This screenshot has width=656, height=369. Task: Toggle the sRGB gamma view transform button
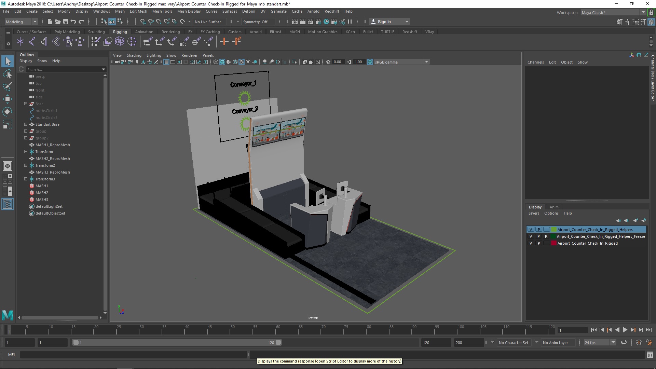click(x=370, y=62)
